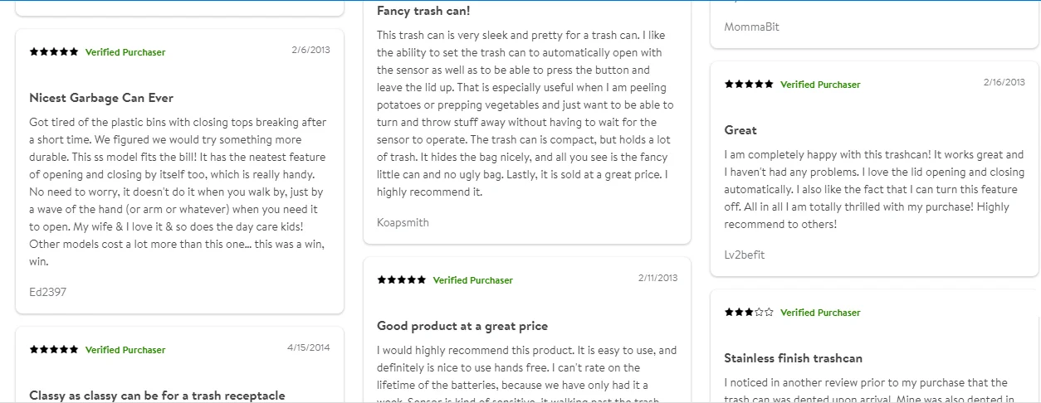The image size is (1041, 403).
Task: Click Verified Purchaser label beside the three-star rating
Action: pos(820,313)
